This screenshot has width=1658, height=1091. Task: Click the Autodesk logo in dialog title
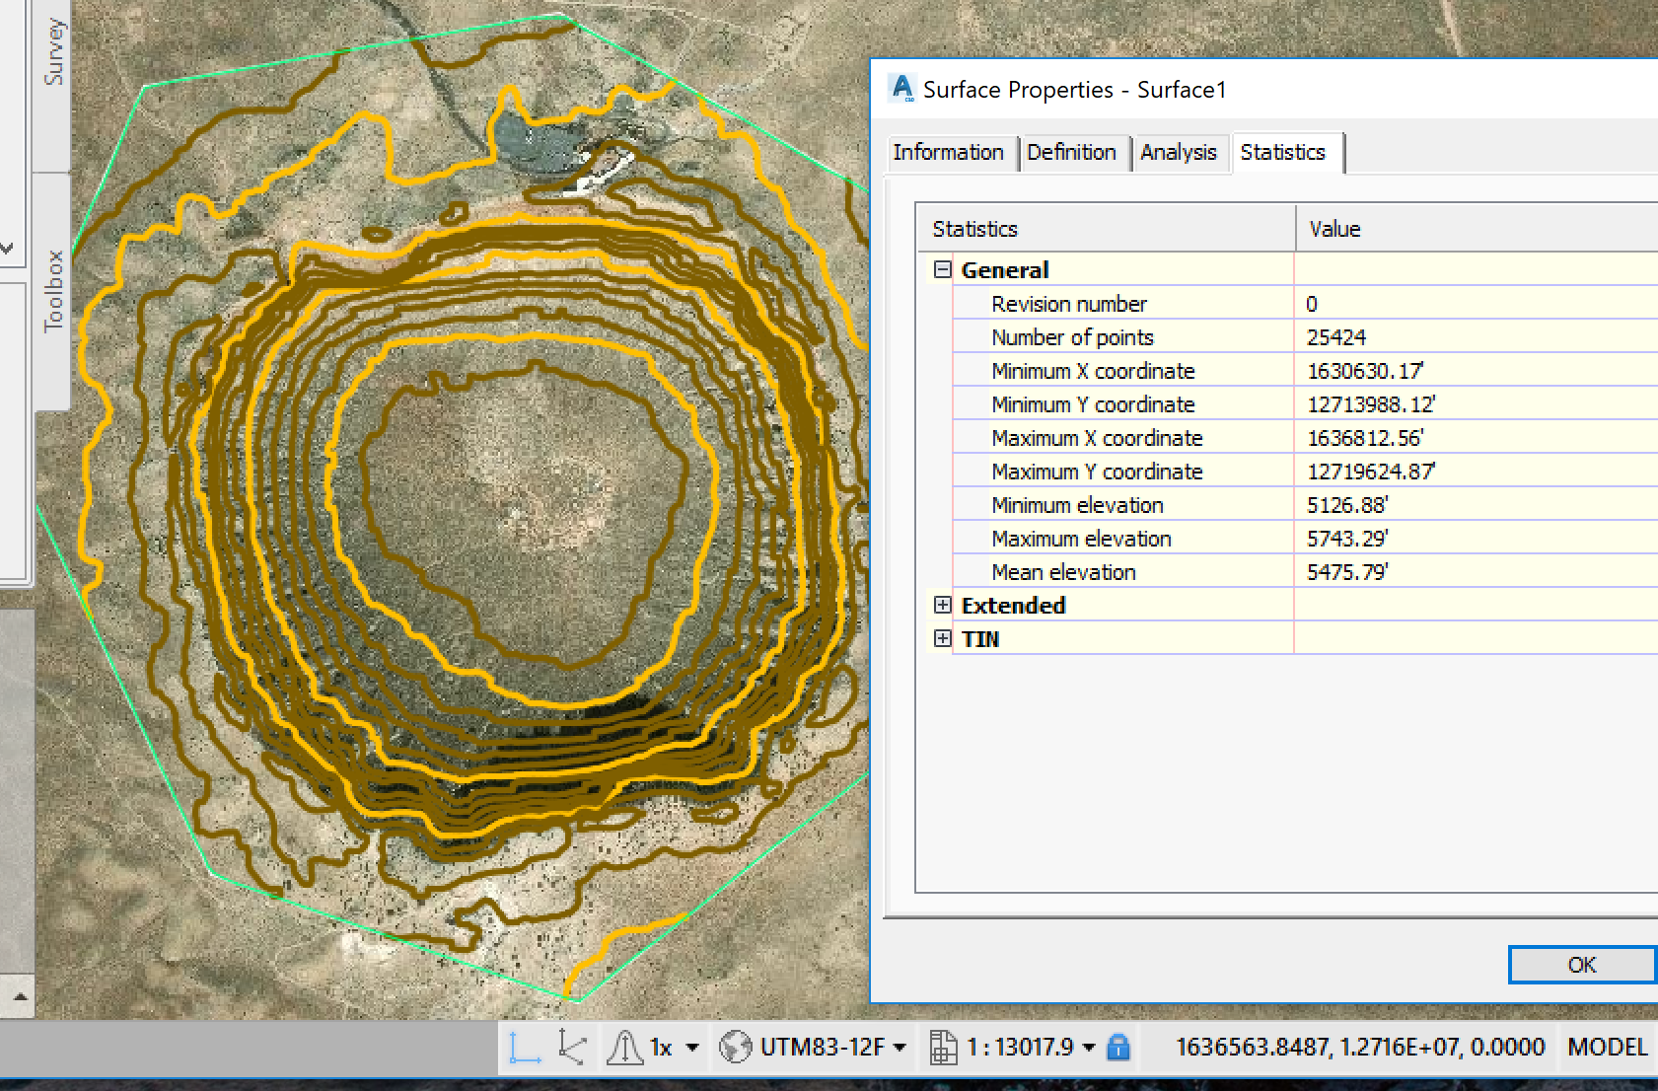[901, 89]
